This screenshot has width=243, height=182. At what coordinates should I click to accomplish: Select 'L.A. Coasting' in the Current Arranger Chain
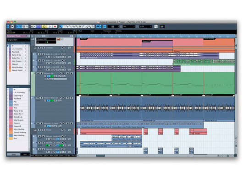17,49
